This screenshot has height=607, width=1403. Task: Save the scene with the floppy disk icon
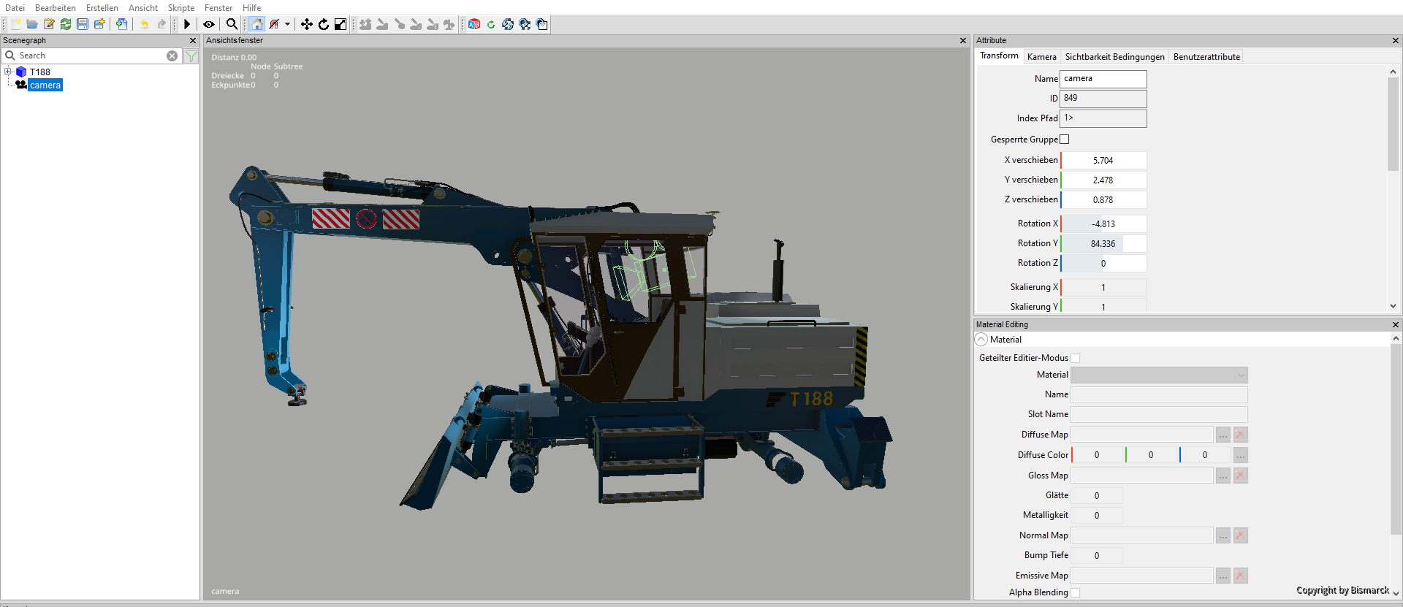click(83, 24)
